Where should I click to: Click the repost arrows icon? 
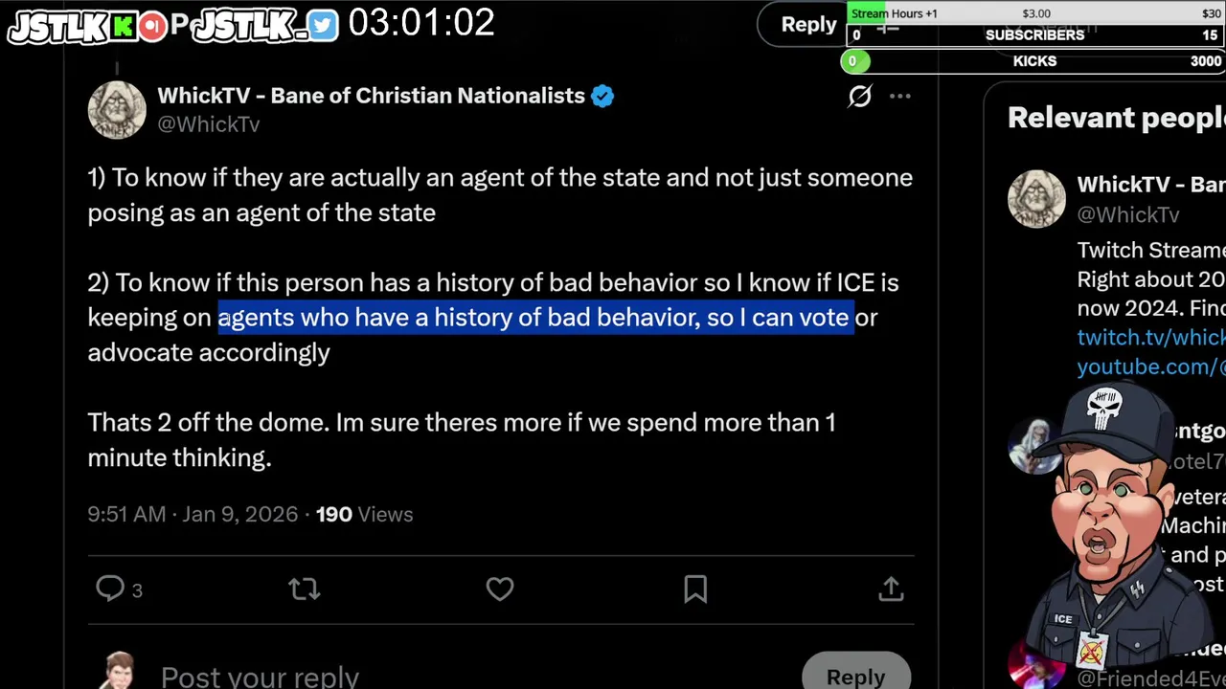coord(304,589)
